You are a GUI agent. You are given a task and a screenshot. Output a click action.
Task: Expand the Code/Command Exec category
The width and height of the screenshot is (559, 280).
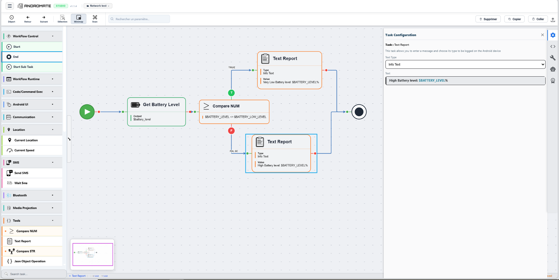click(33, 92)
